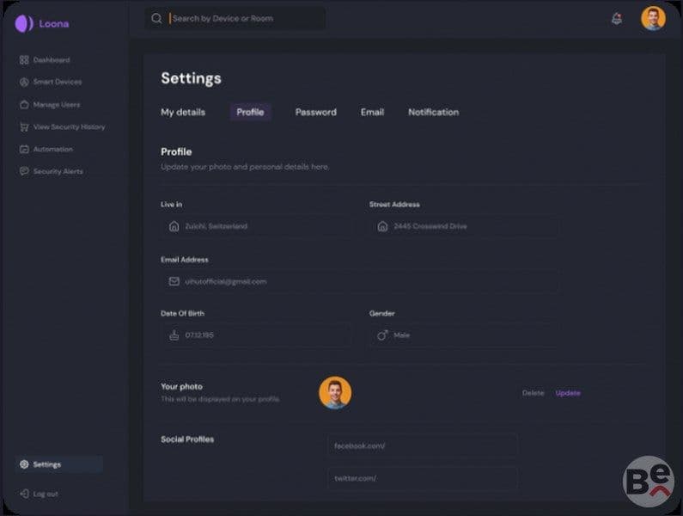Click the 'Your photo' label

[x=181, y=386]
